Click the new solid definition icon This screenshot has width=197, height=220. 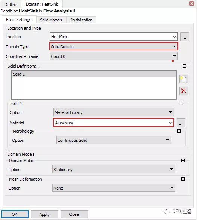pyautogui.click(x=183, y=79)
